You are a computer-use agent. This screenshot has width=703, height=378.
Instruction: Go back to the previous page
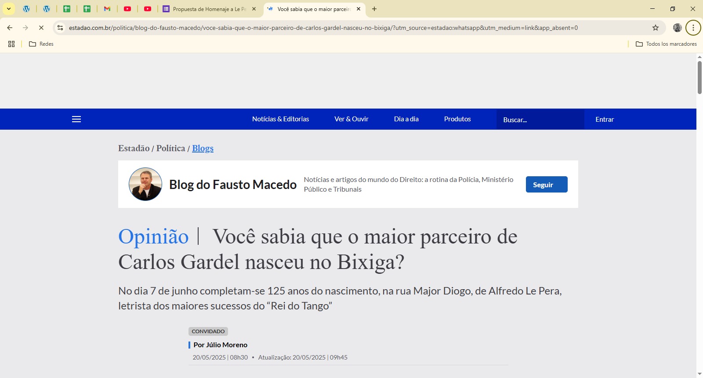point(10,28)
